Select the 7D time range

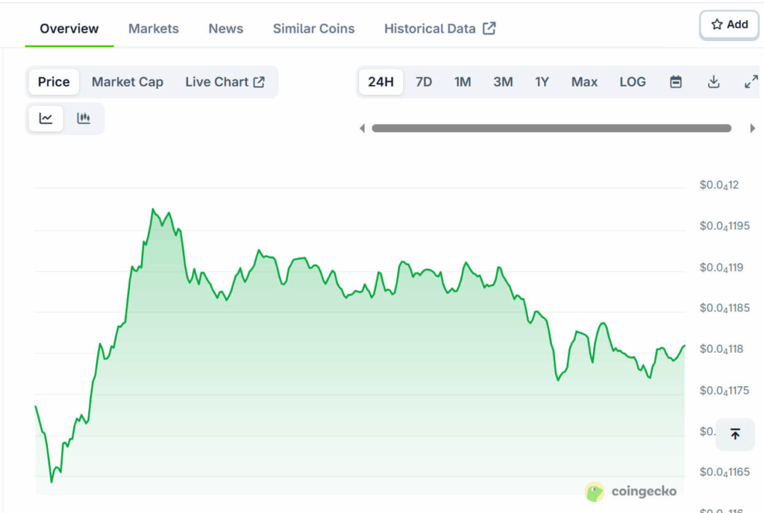click(424, 82)
